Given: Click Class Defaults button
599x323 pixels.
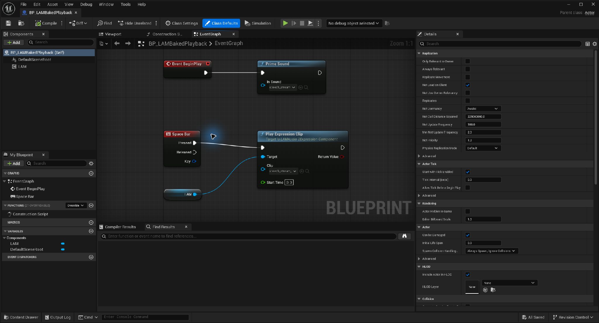Looking at the screenshot, I should click(x=221, y=23).
